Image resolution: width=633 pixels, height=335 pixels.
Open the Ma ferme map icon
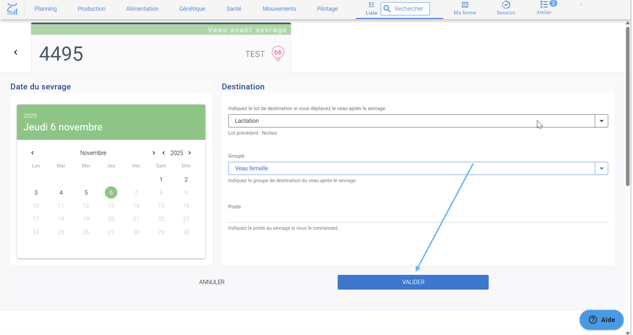click(465, 9)
